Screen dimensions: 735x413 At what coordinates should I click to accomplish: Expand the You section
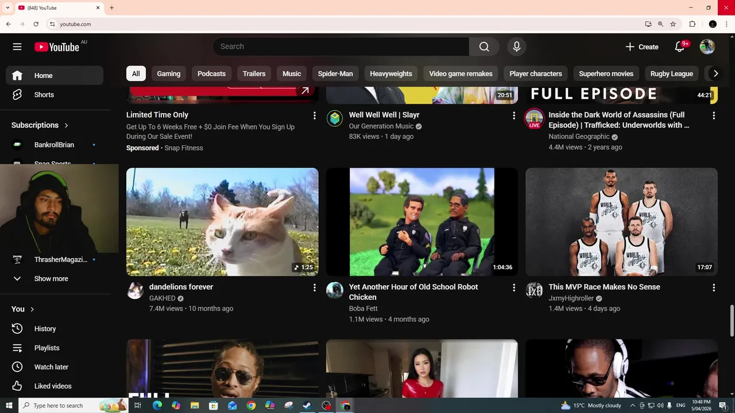pos(23,309)
